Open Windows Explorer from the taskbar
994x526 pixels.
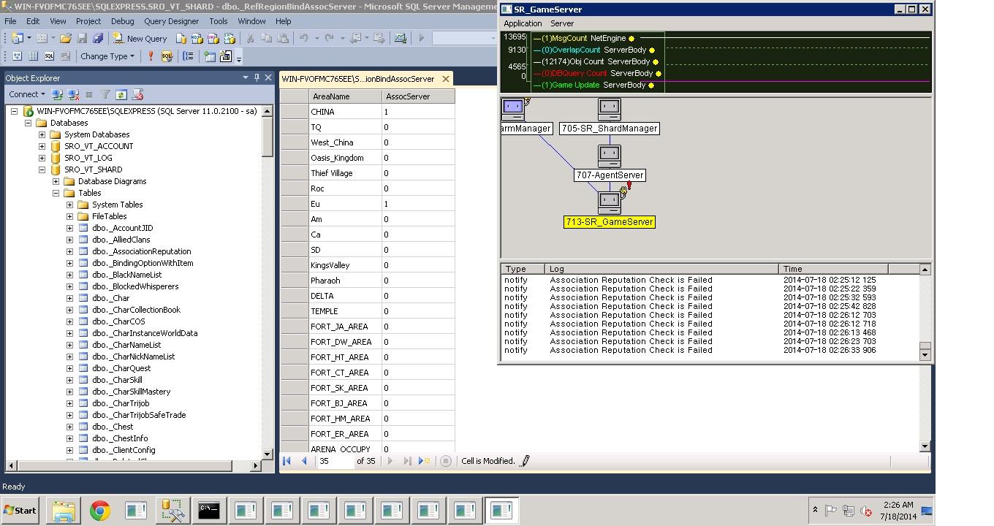click(64, 511)
